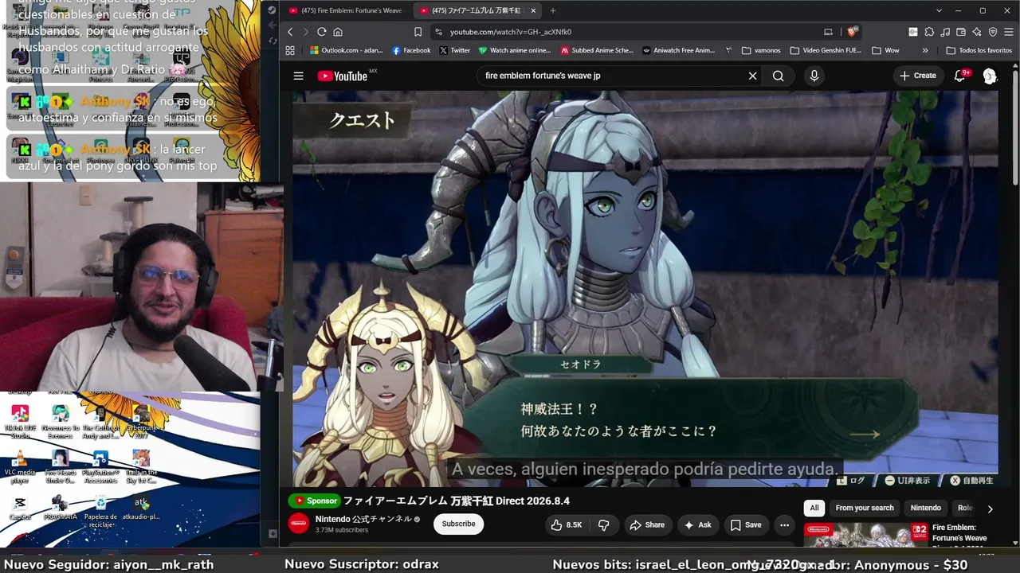Open the CapCut desktop shortcut

tap(20, 509)
